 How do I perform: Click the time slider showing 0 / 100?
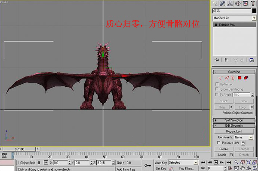tap(19, 149)
